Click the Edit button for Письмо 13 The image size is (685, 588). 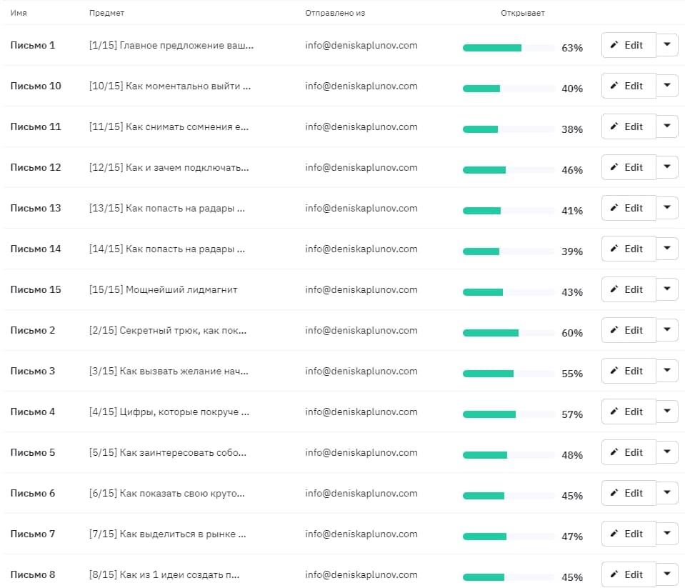pyautogui.click(x=629, y=207)
